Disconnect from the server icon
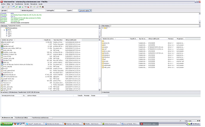The width and height of the screenshot is (205, 127). click(x=28, y=7)
